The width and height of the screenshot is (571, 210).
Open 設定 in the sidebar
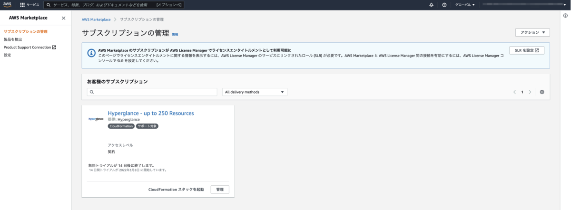click(7, 55)
